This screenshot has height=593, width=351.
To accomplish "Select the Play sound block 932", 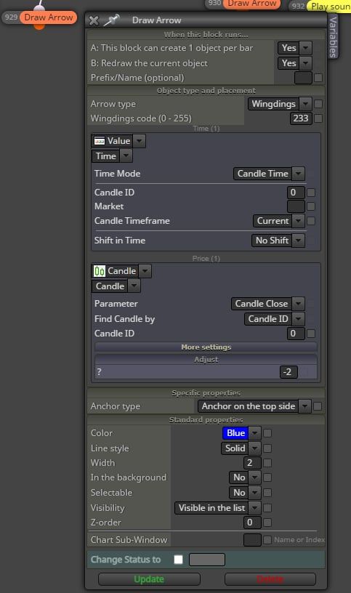I will (330, 7).
